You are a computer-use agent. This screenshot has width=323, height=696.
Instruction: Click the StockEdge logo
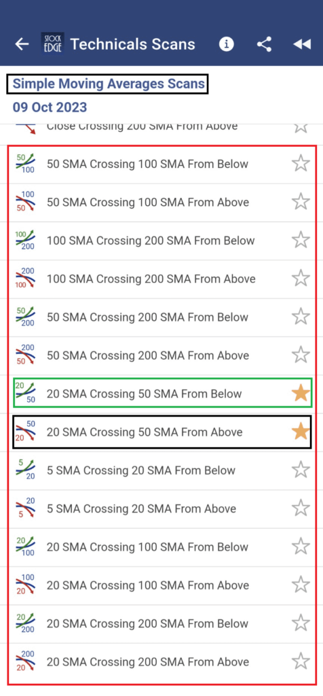point(53,43)
